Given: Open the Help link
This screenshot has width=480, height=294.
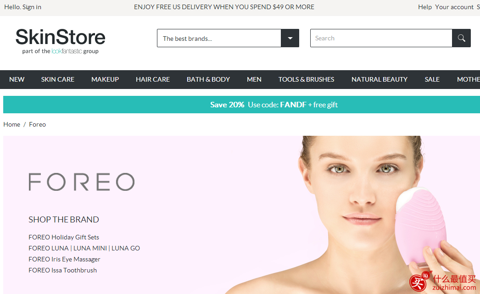Looking at the screenshot, I should [425, 7].
